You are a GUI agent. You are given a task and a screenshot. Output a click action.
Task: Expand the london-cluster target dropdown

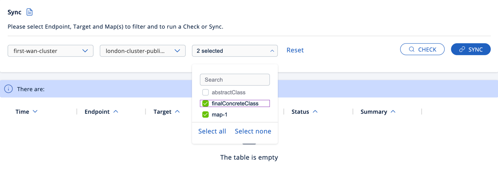tap(143, 51)
